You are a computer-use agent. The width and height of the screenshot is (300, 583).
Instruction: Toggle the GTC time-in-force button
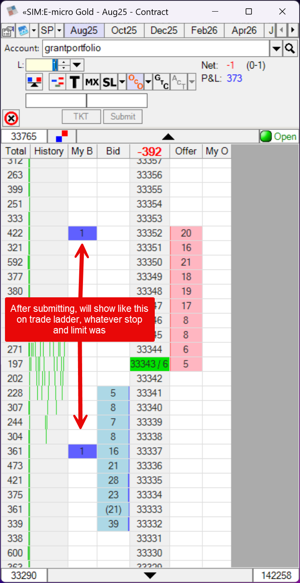161,82
